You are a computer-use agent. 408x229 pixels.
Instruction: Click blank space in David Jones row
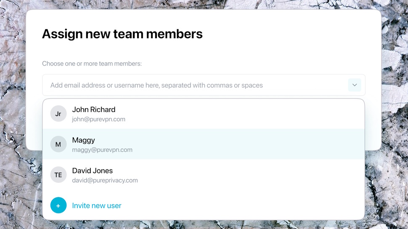[x=247, y=175]
